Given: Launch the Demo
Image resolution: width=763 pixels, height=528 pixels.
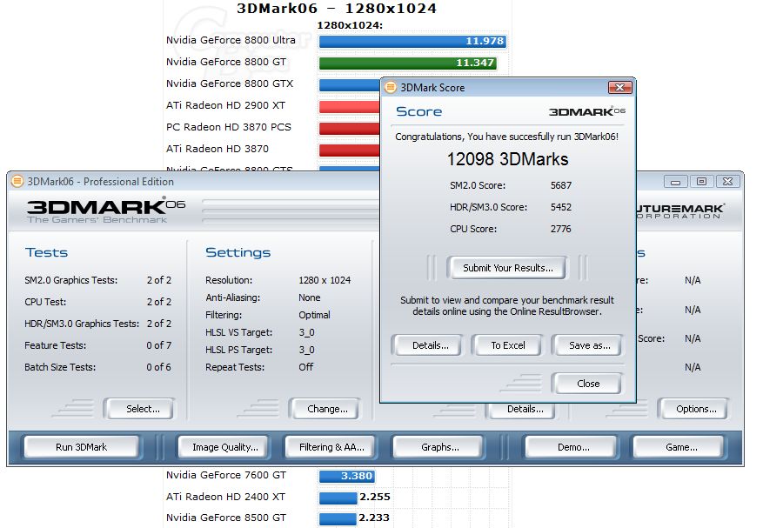Looking at the screenshot, I should point(572,447).
